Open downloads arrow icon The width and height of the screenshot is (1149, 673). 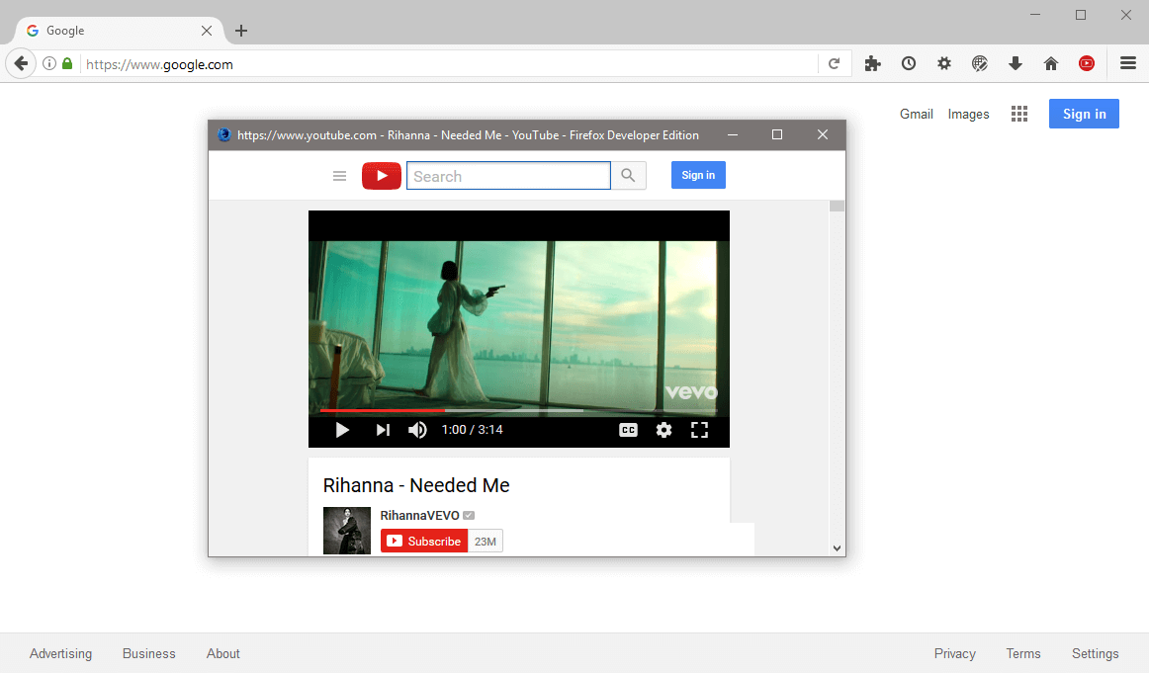1015,63
